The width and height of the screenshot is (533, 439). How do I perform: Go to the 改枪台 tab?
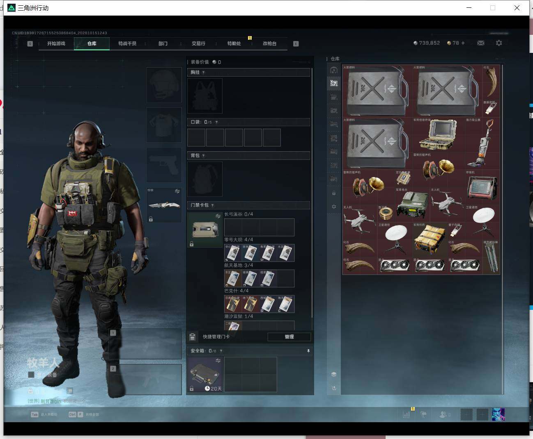click(269, 43)
